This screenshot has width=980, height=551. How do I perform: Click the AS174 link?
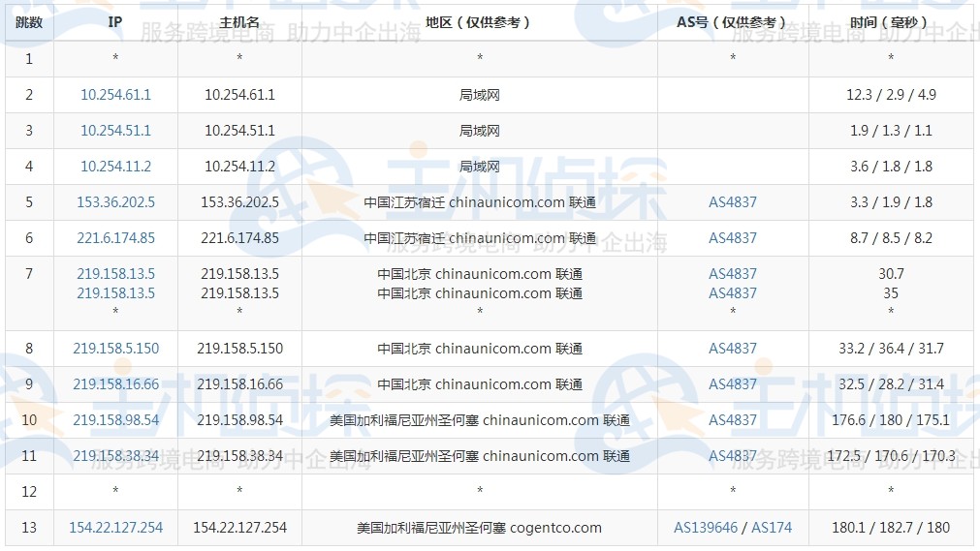pyautogui.click(x=772, y=528)
